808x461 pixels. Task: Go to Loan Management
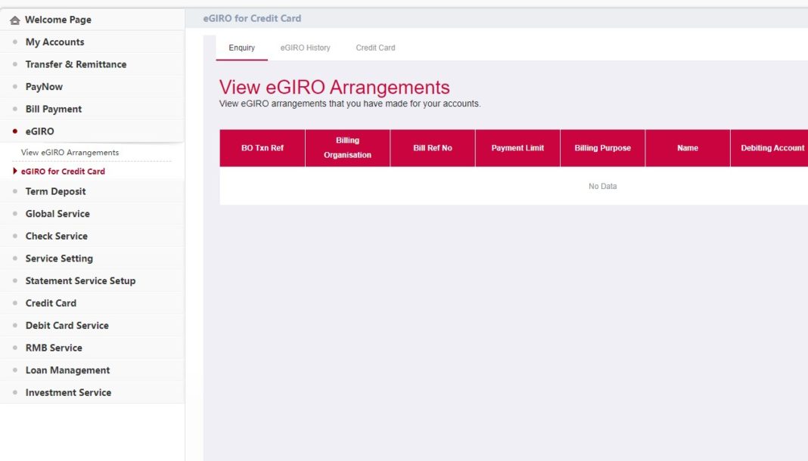tap(67, 370)
